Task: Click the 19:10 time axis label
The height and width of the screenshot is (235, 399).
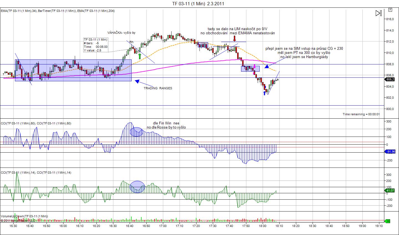Action: click(379, 226)
